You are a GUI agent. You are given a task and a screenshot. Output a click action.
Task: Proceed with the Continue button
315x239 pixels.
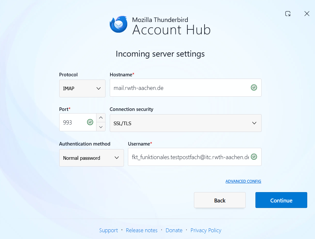(281, 200)
